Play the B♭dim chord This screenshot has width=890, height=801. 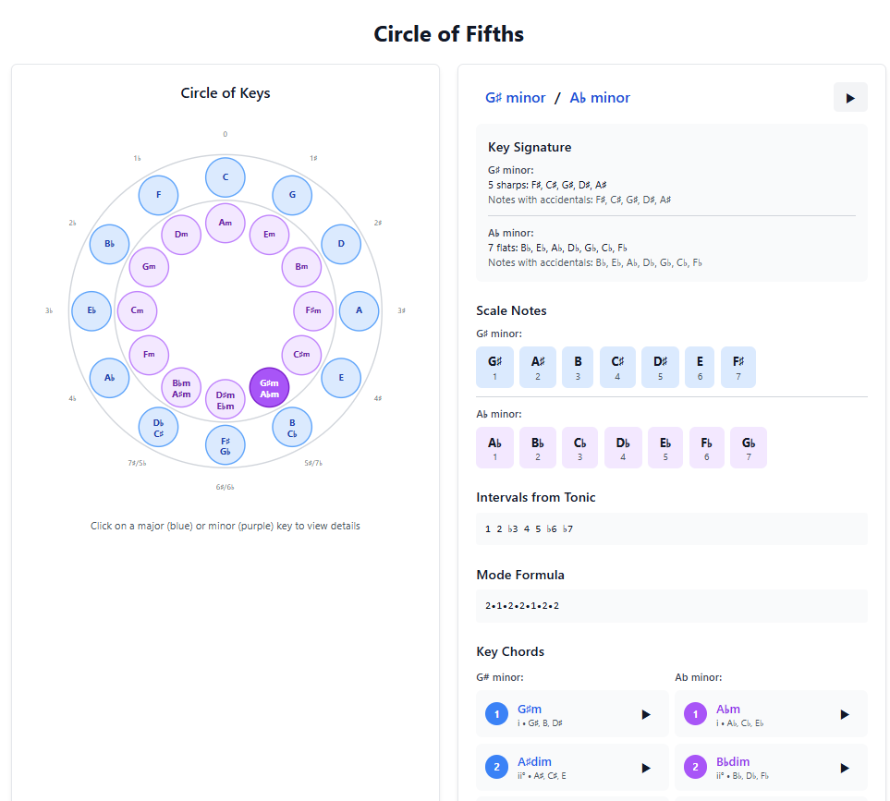(x=844, y=768)
